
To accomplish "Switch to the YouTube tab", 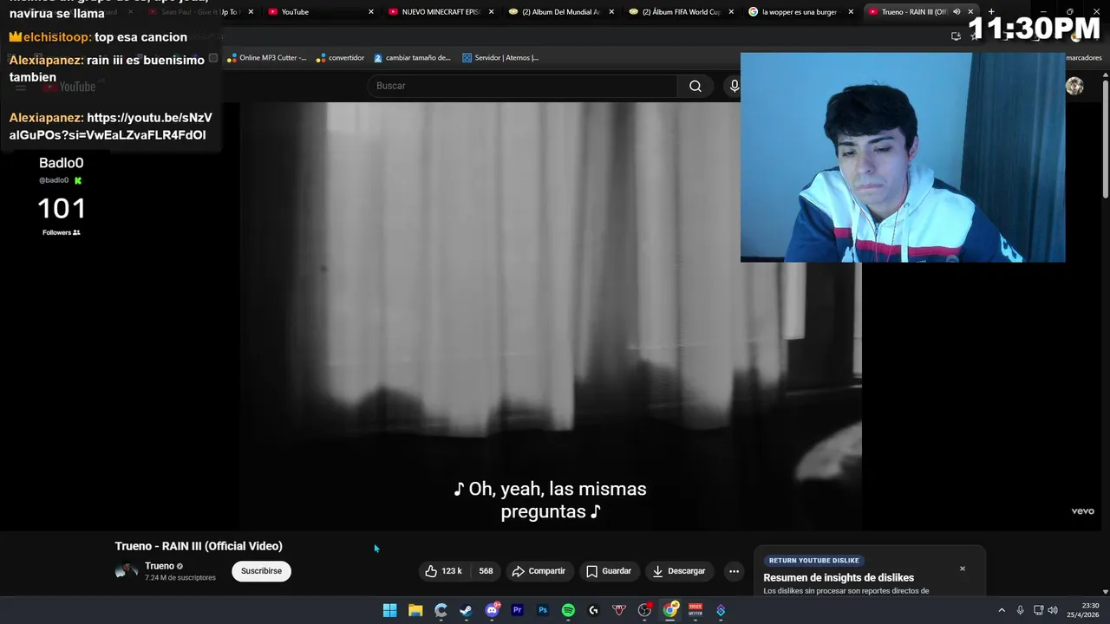I will [x=322, y=12].
